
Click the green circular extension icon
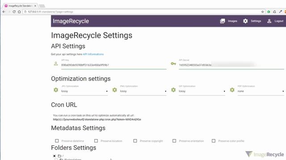269,12
